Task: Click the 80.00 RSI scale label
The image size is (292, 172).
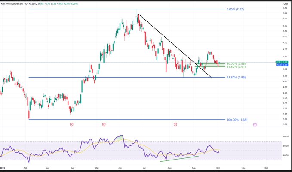Action: coord(286,136)
